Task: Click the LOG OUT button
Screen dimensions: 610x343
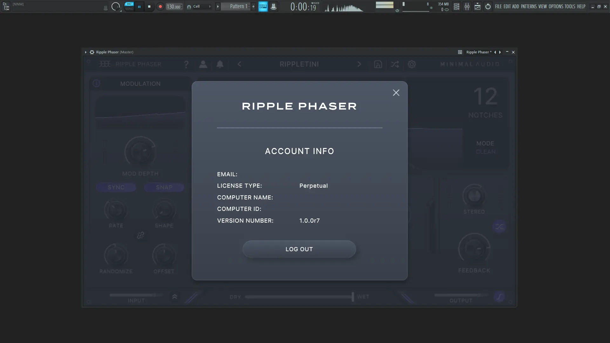Action: click(x=299, y=249)
